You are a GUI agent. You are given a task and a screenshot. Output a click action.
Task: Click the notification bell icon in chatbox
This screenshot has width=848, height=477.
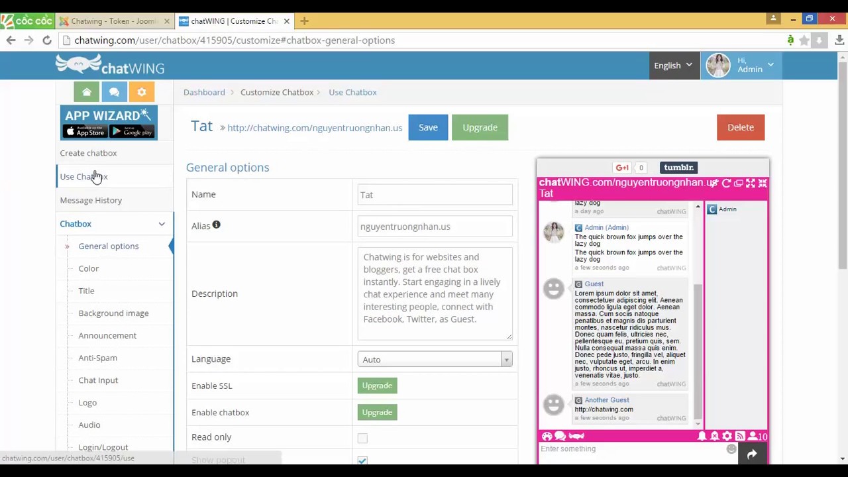702,436
